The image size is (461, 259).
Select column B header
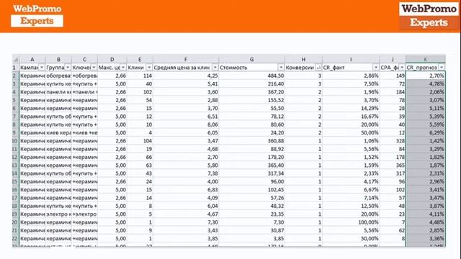[58, 59]
